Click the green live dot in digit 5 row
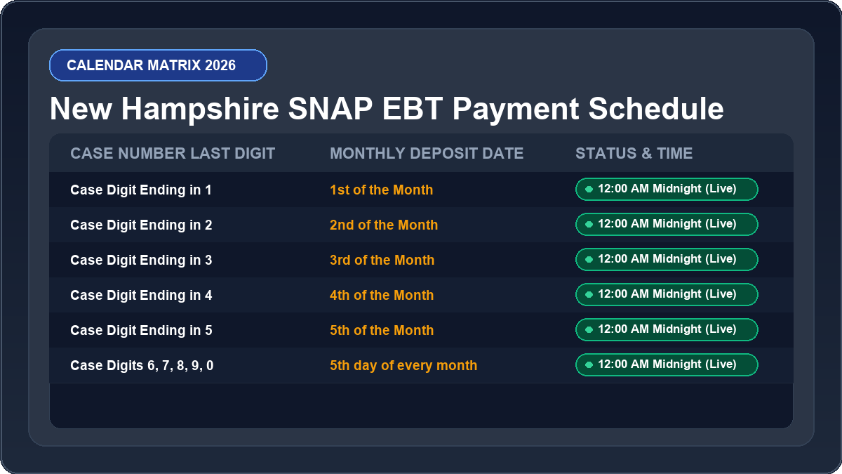Screen dimensions: 842x474 589,329
